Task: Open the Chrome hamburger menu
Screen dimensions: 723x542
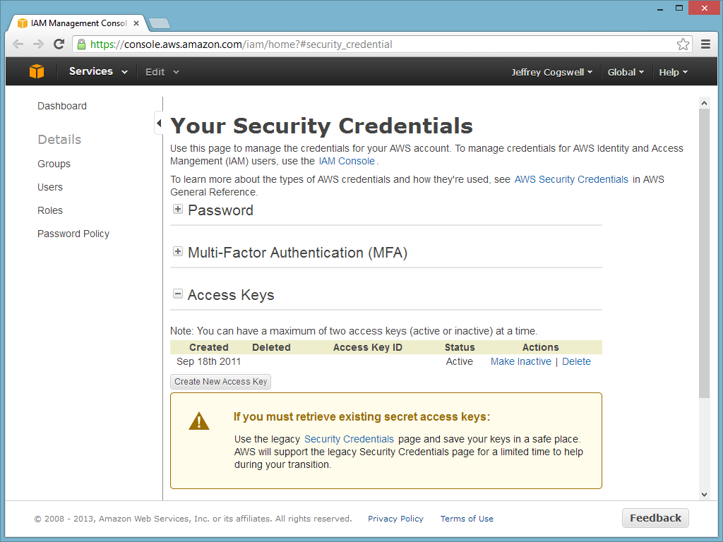Action: pyautogui.click(x=705, y=44)
